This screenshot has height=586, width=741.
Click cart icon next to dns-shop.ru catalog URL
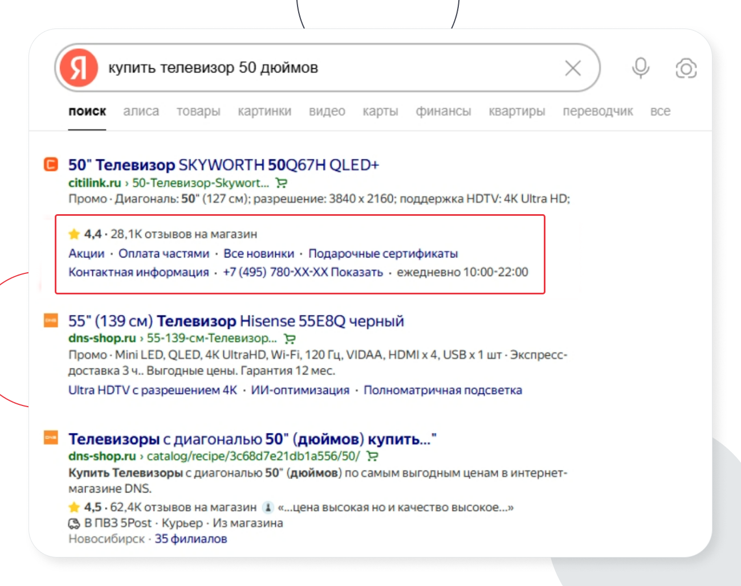click(x=372, y=456)
